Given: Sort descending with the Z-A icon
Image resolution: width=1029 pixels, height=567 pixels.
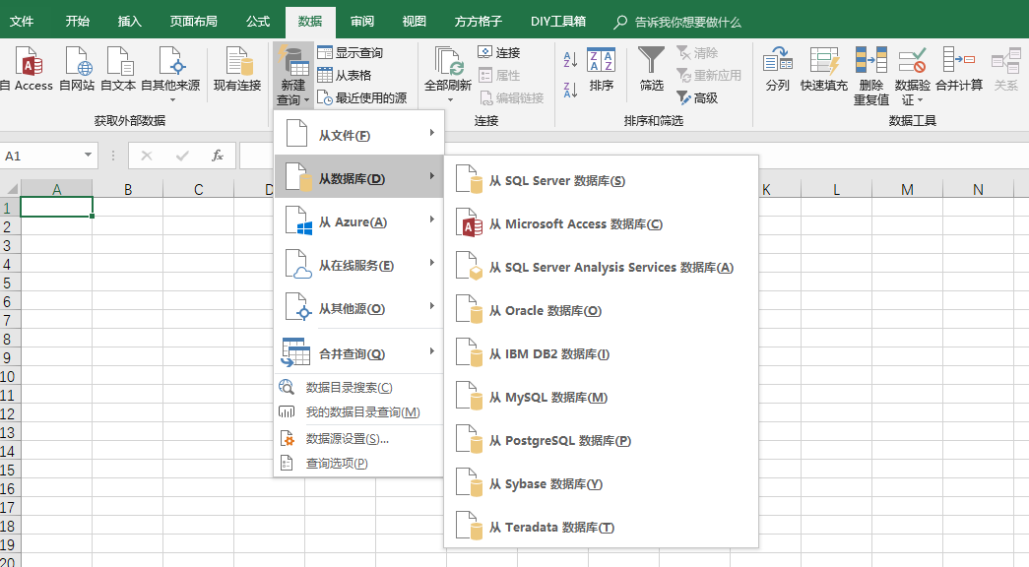Looking at the screenshot, I should coord(570,90).
